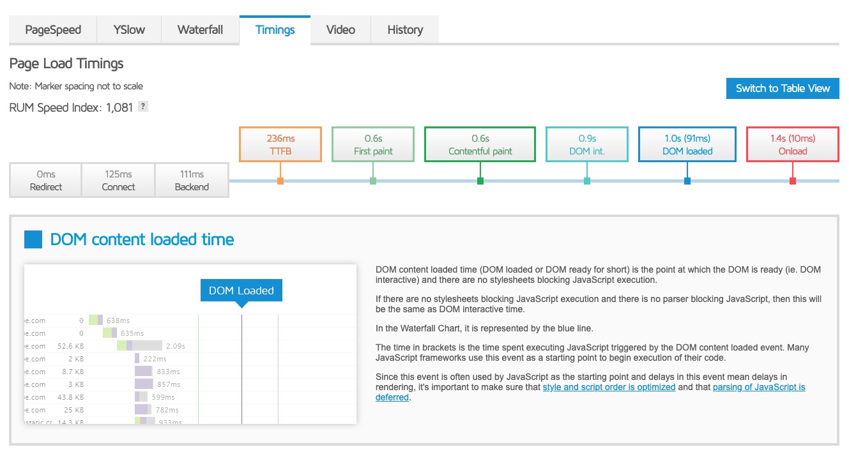Select the 236ms TTFB timing box
Screen dimensions: 849x461
[x=280, y=144]
